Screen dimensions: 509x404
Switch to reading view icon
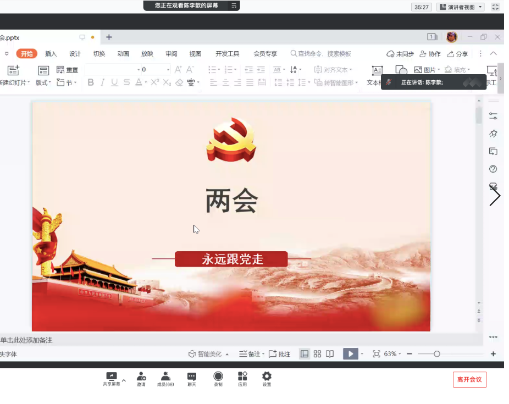[x=330, y=354]
